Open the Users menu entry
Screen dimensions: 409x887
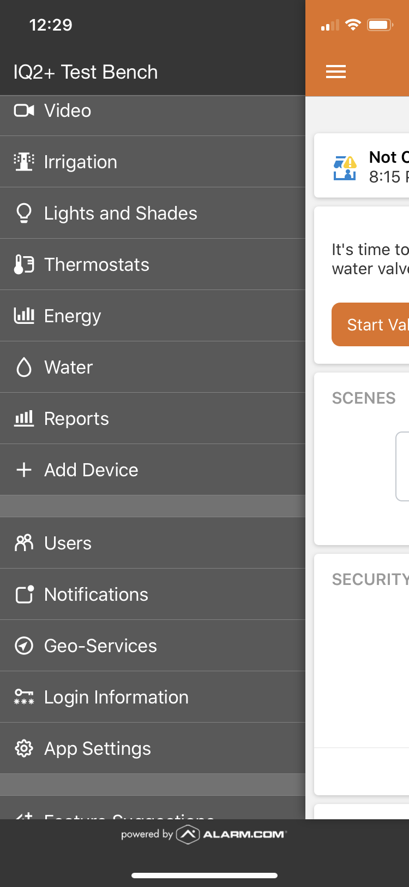[x=68, y=543]
